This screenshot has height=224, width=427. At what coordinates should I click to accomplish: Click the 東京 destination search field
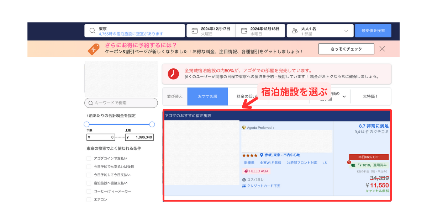135,31
